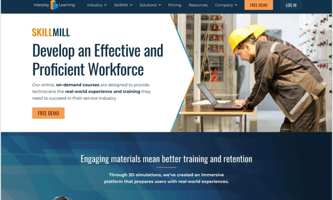Click the LOG IN button
Screen dimensions: 333x200
[x=291, y=5]
